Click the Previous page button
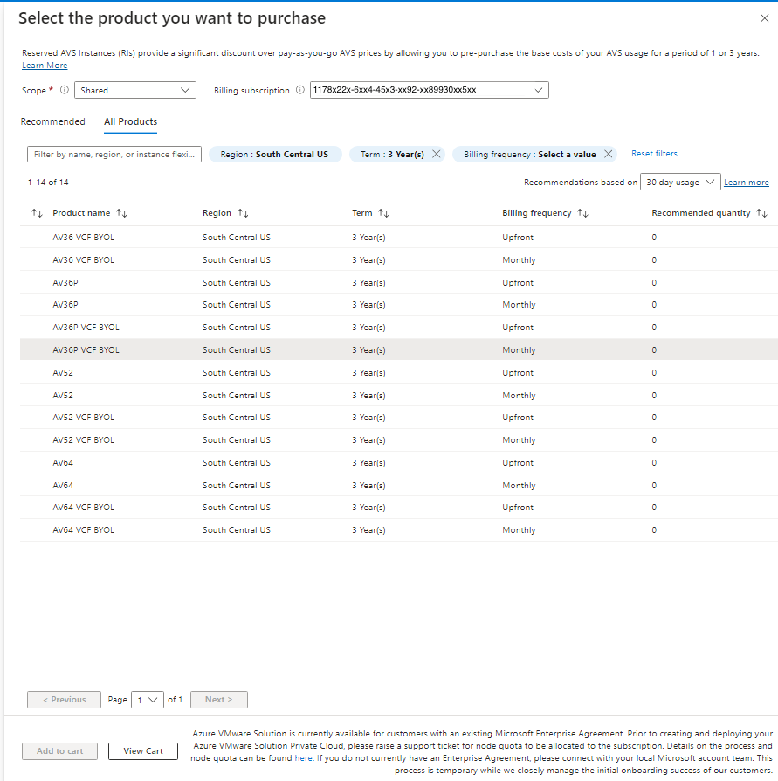 [x=65, y=700]
